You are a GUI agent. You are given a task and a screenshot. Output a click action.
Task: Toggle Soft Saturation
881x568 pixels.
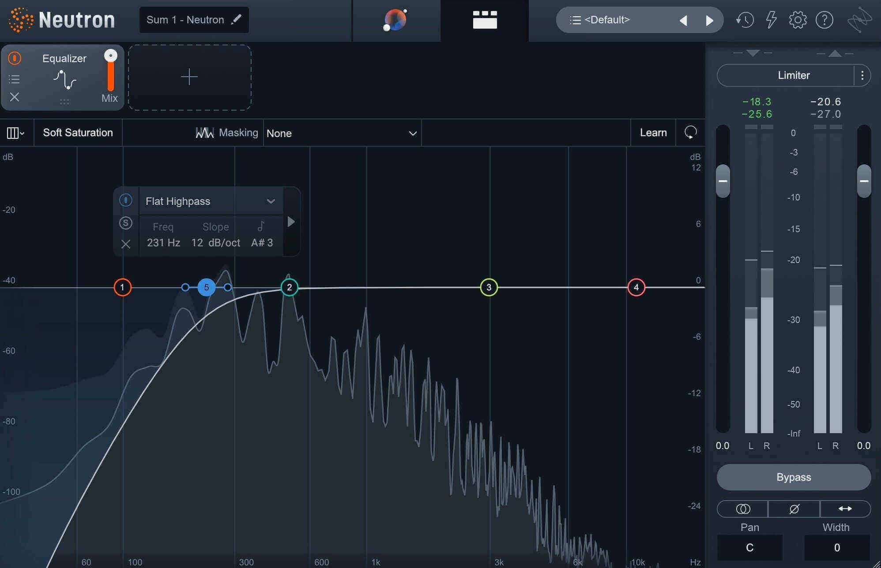tap(78, 133)
